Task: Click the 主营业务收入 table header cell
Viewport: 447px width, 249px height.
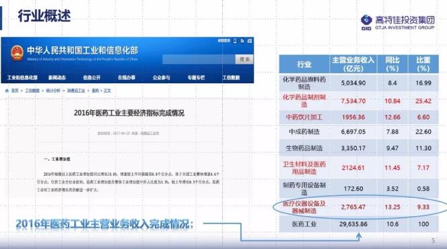Action: [x=353, y=64]
